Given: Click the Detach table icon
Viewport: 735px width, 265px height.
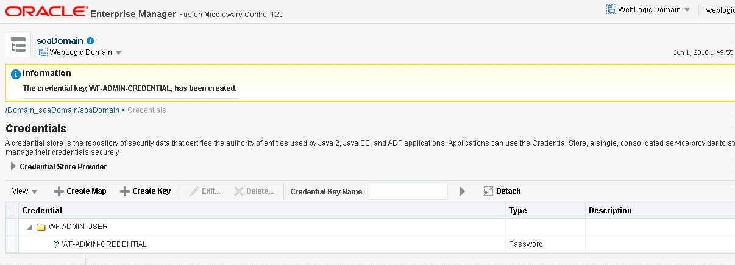Looking at the screenshot, I should pyautogui.click(x=488, y=191).
